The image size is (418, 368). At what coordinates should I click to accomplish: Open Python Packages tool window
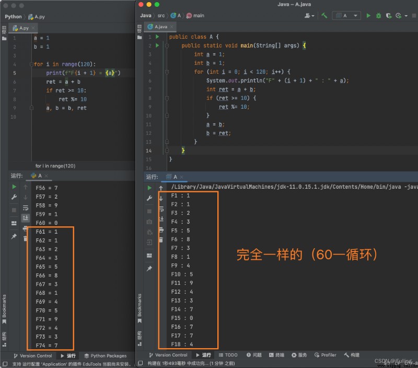(106, 356)
